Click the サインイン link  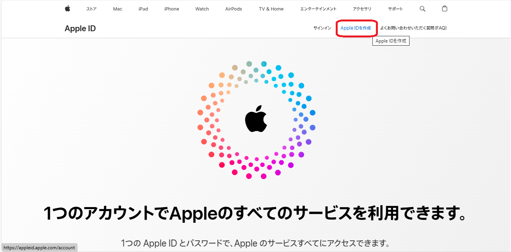click(x=322, y=28)
